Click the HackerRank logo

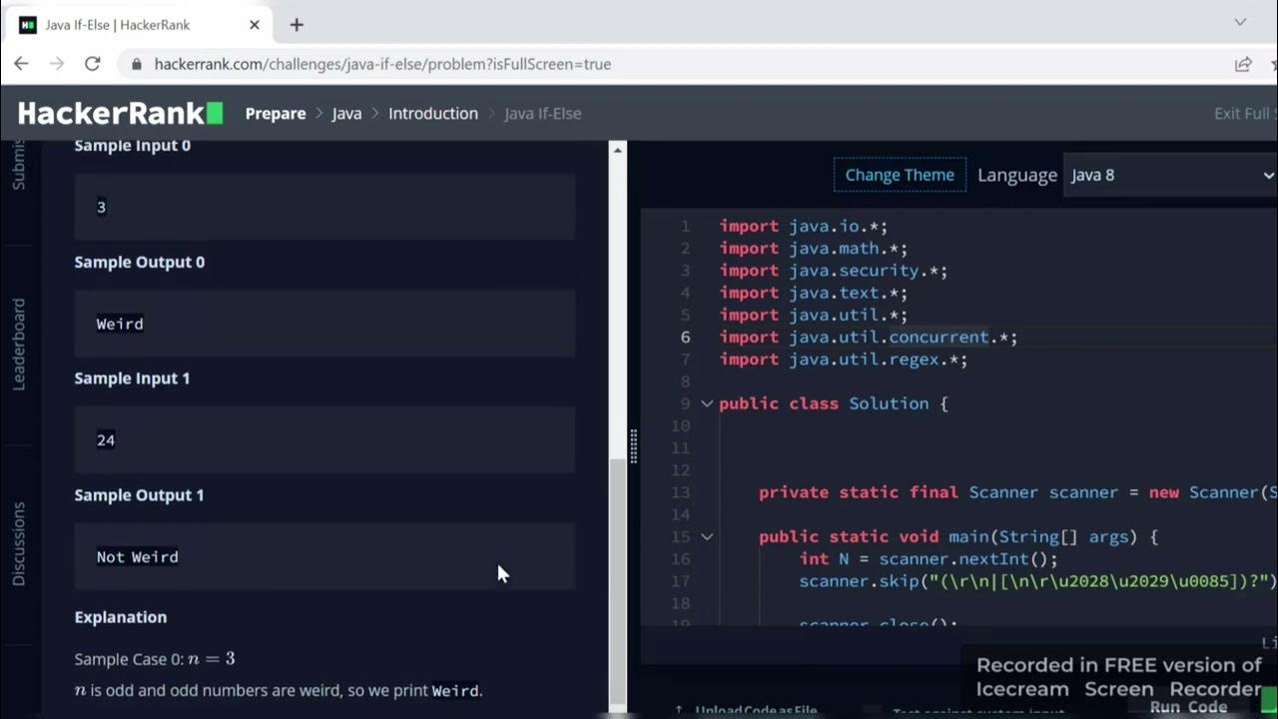(x=120, y=114)
